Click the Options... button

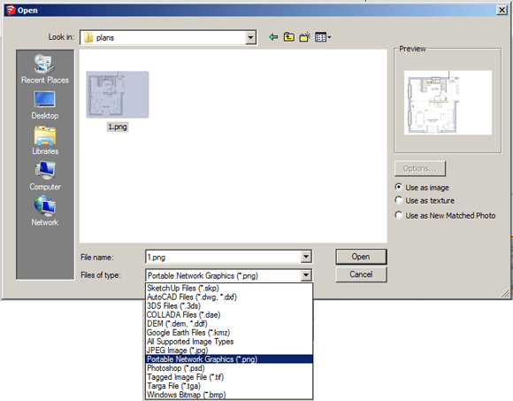[420, 168]
